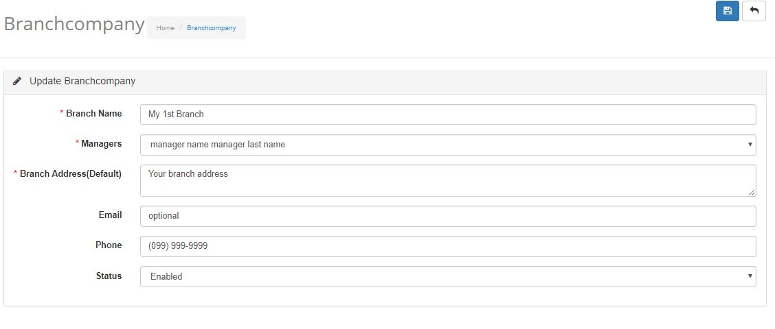Go back using the reply arrow icon
The image size is (775, 329).
pos(754,11)
